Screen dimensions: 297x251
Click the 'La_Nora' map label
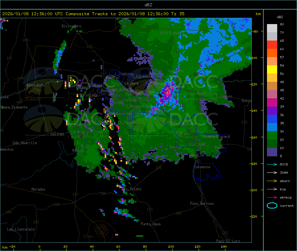click(x=131, y=83)
